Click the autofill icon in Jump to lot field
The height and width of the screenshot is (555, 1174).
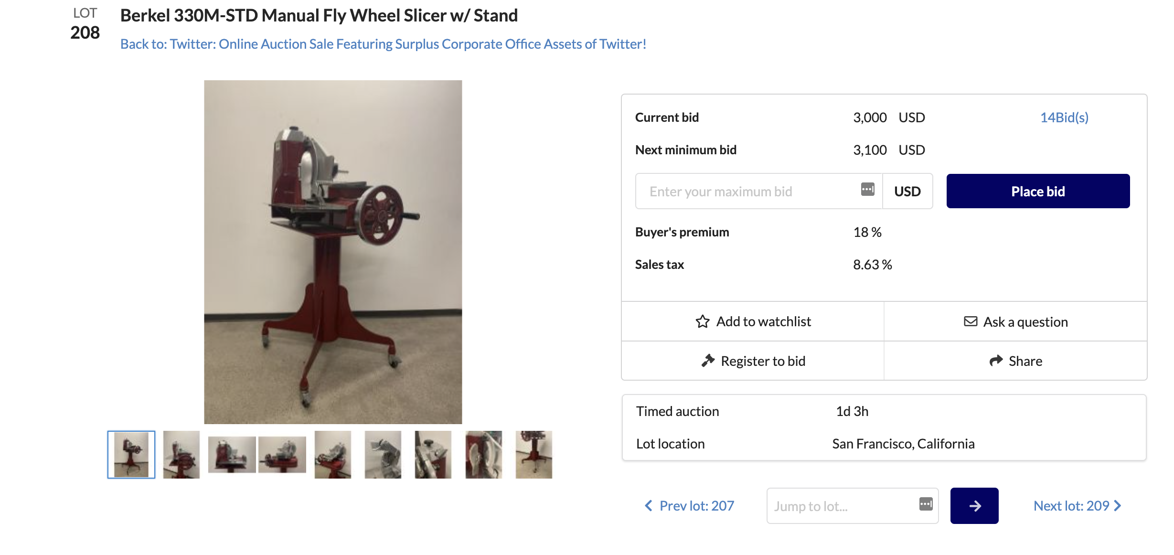926,504
